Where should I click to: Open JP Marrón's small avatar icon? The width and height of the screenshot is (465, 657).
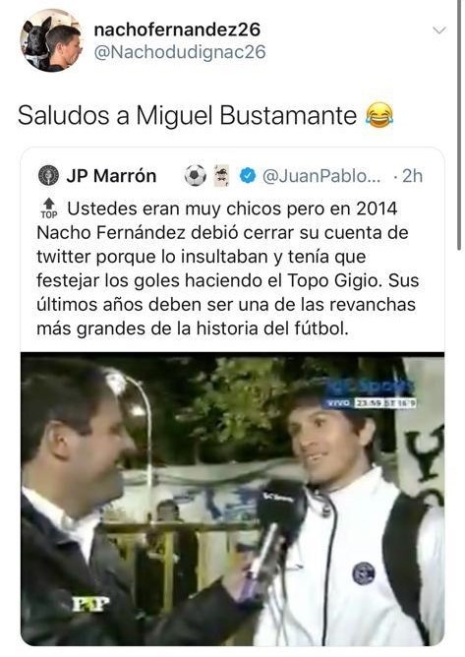(48, 176)
